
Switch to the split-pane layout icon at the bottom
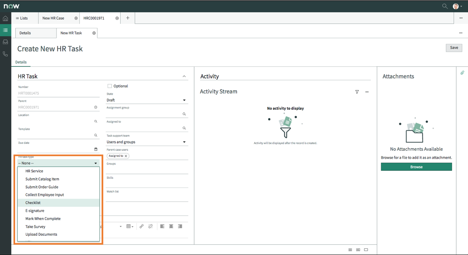[358, 250]
